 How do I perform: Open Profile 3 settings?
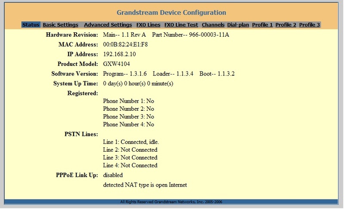[x=309, y=25]
